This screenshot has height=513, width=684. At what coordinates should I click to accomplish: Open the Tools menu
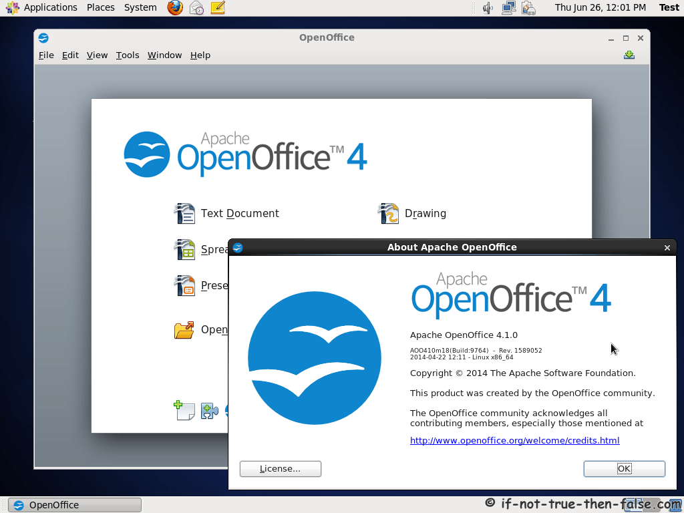point(128,55)
